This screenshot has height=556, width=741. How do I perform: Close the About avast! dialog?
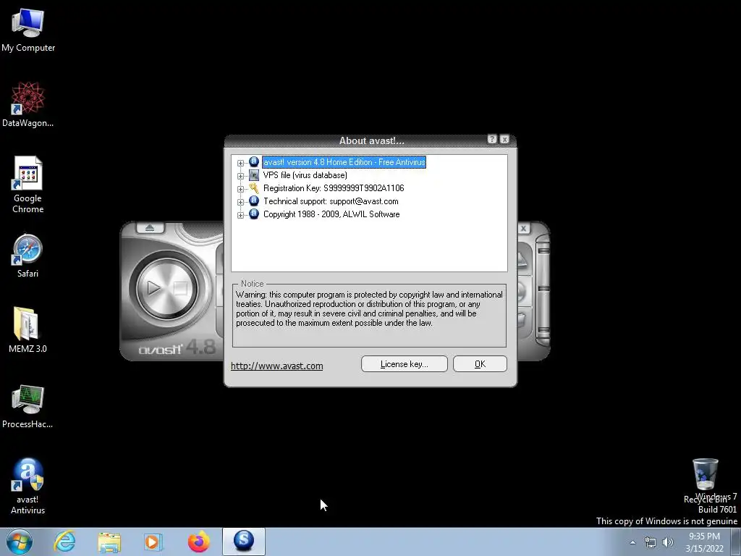coord(504,139)
